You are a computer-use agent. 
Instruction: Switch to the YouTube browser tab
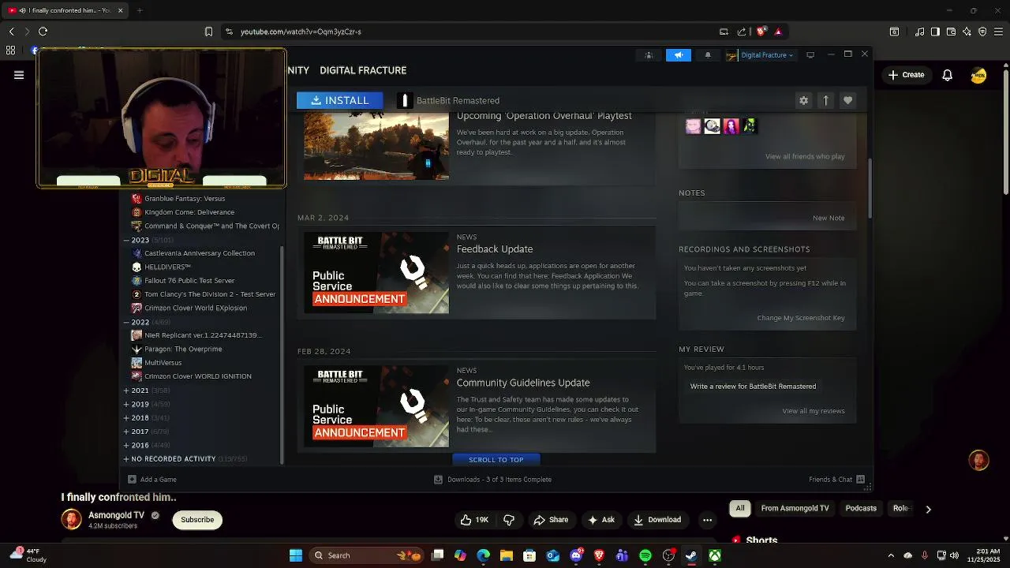[65, 10]
